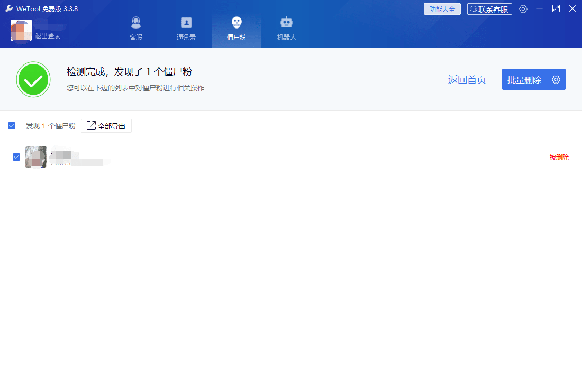Open settings gear icon in title bar
The image size is (582, 370).
(x=523, y=9)
